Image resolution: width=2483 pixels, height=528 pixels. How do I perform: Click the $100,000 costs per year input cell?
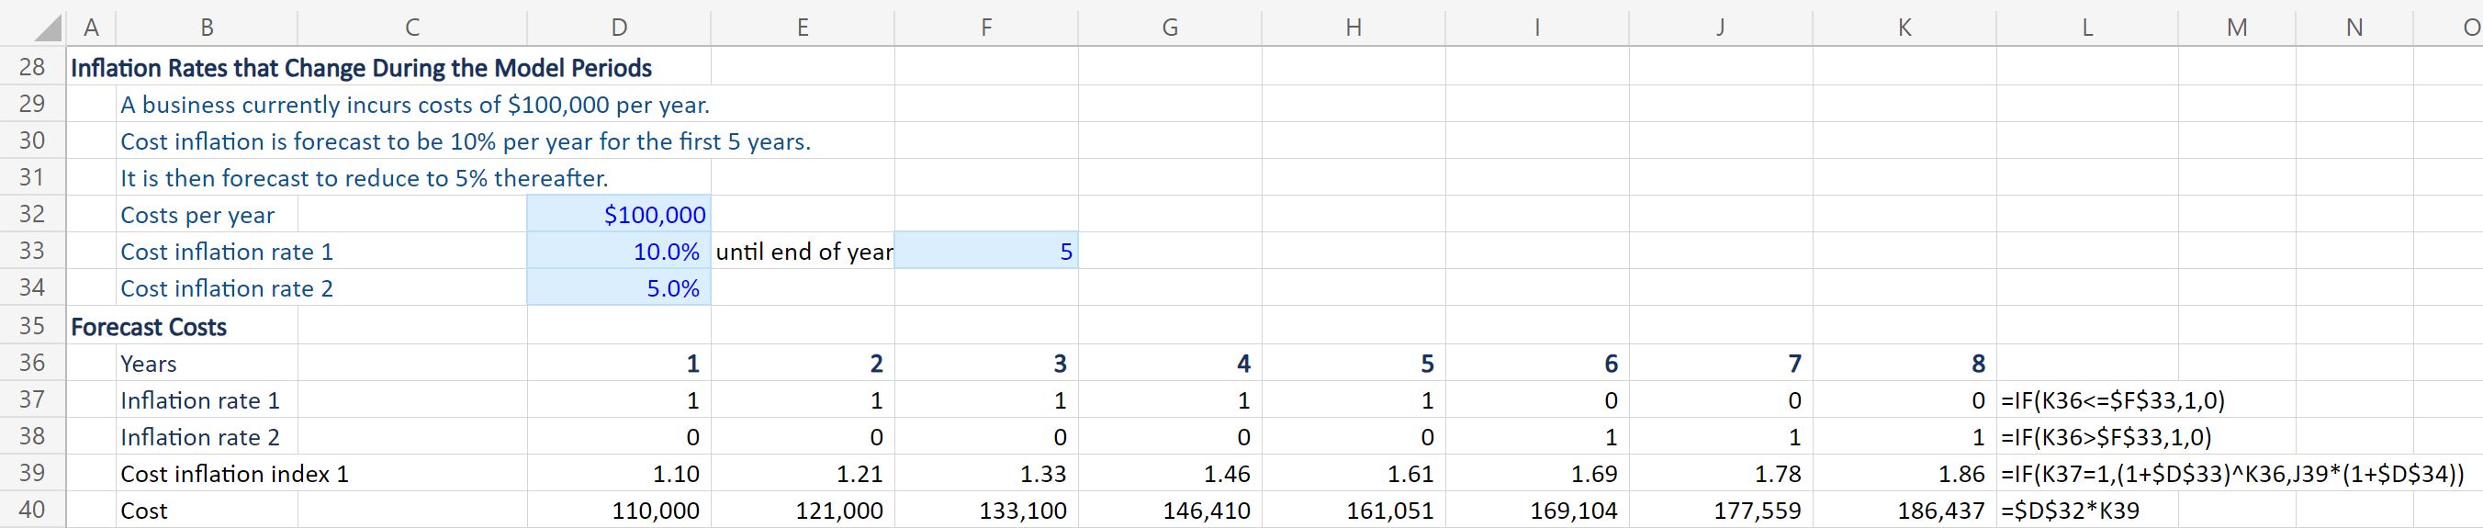pyautogui.click(x=619, y=215)
